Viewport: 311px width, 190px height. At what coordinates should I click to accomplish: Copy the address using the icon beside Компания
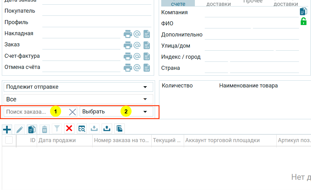click(303, 12)
